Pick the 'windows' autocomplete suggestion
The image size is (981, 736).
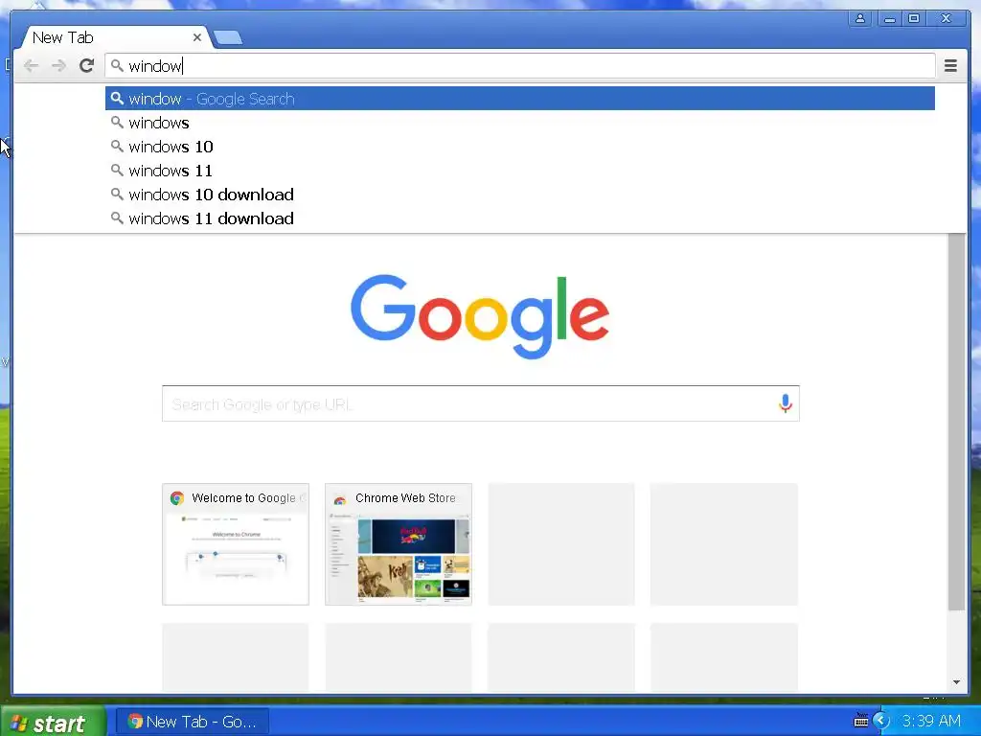click(x=520, y=123)
